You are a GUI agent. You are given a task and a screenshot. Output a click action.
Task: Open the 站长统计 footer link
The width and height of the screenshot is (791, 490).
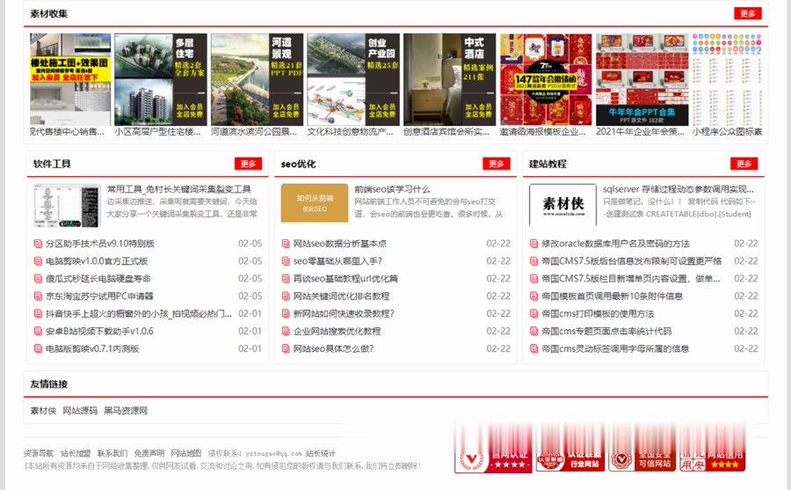coord(320,453)
